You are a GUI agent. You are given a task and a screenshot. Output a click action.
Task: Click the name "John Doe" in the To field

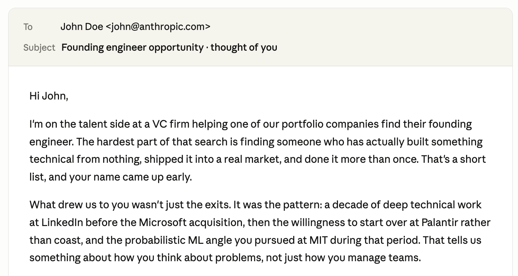pyautogui.click(x=82, y=27)
